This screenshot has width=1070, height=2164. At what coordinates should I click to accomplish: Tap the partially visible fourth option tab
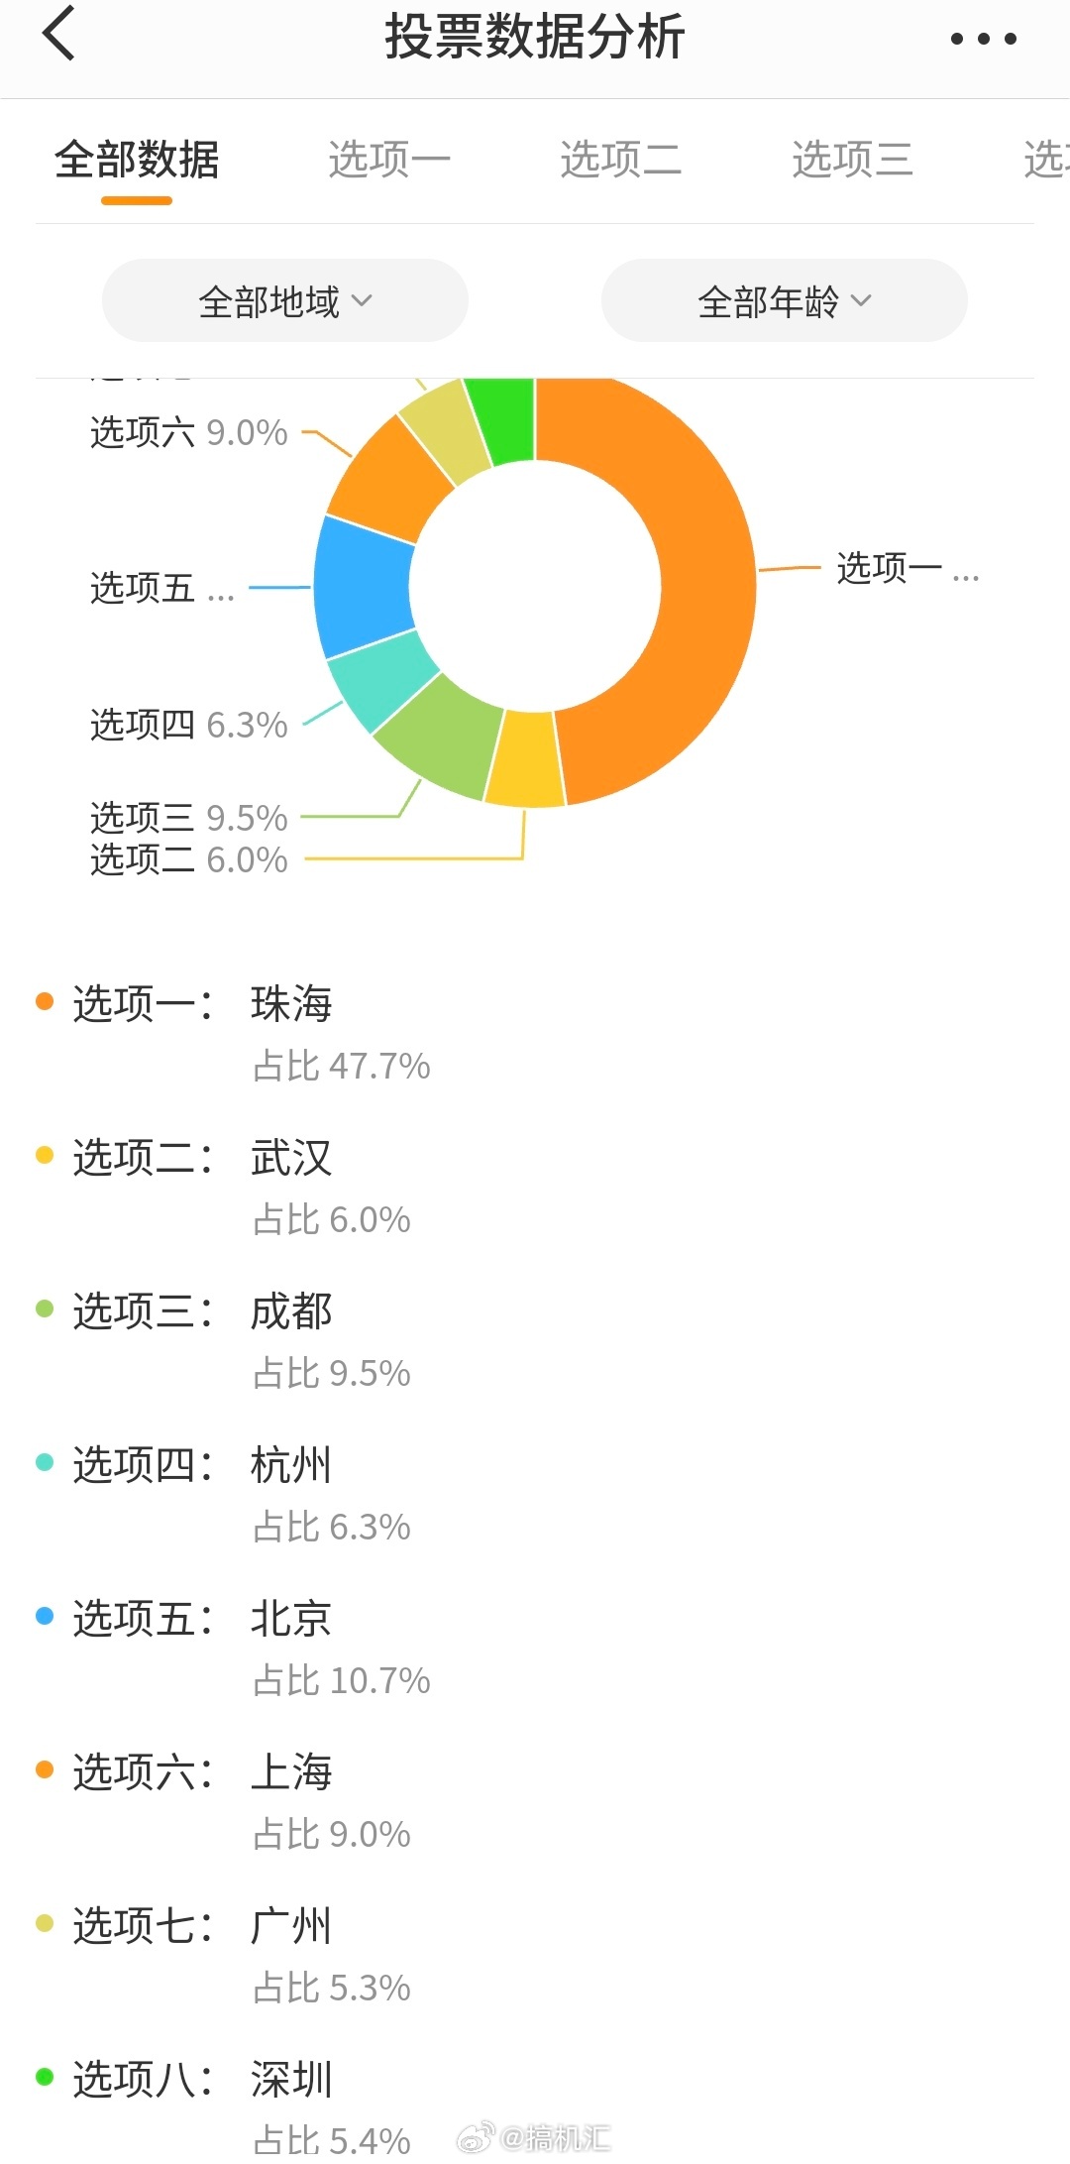click(x=1046, y=160)
